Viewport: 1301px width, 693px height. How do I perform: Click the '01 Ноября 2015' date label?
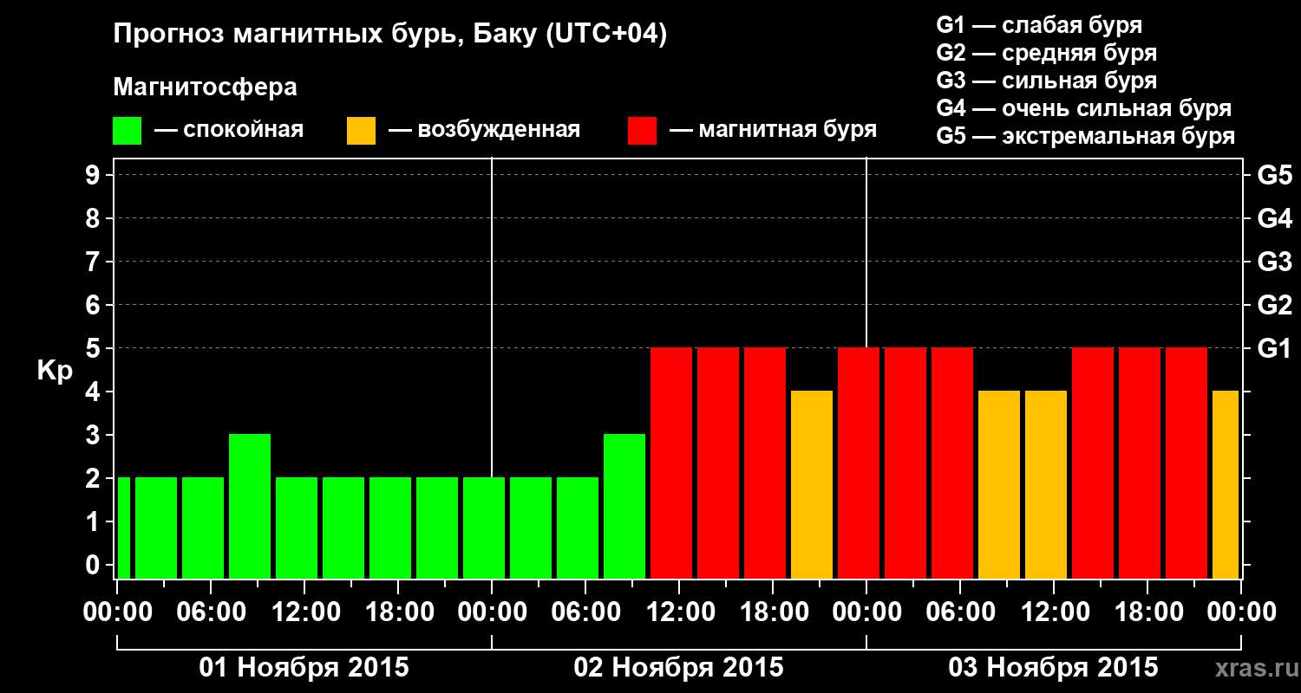point(304,668)
